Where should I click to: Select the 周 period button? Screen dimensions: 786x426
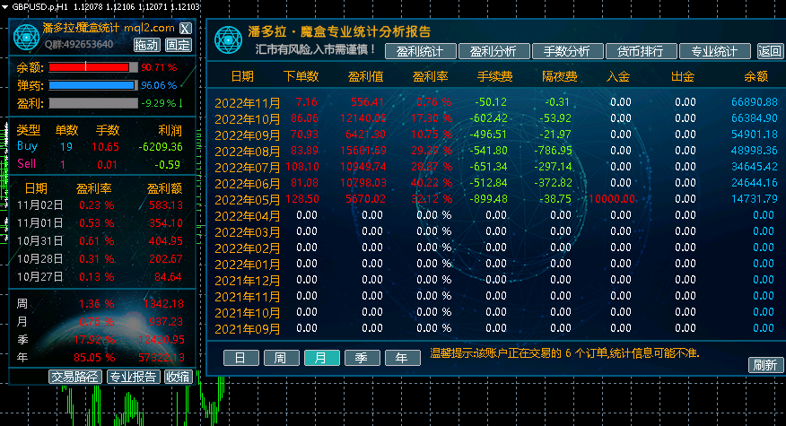[281, 358]
